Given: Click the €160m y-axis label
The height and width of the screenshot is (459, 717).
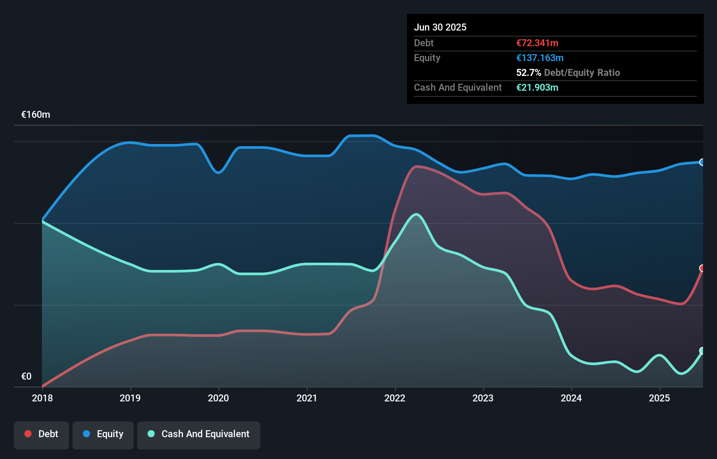Looking at the screenshot, I should [x=36, y=115].
